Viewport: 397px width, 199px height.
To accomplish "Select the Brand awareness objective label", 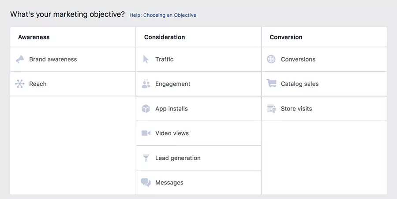I will pyautogui.click(x=53, y=59).
